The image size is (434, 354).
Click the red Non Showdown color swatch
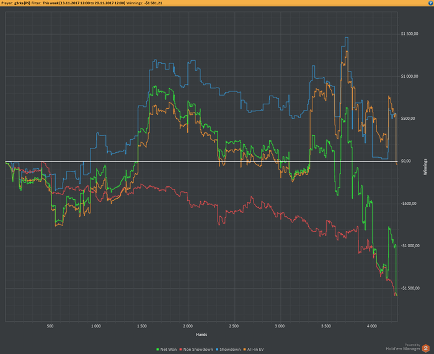point(181,350)
